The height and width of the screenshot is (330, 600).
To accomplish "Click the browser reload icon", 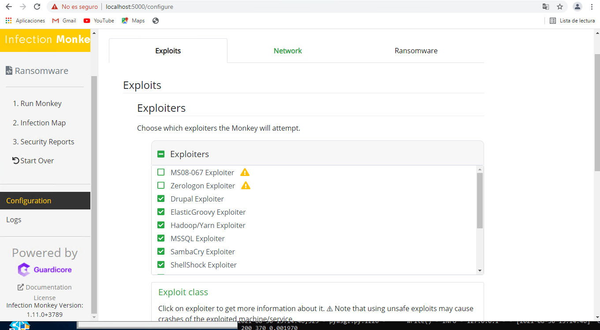I will [37, 7].
